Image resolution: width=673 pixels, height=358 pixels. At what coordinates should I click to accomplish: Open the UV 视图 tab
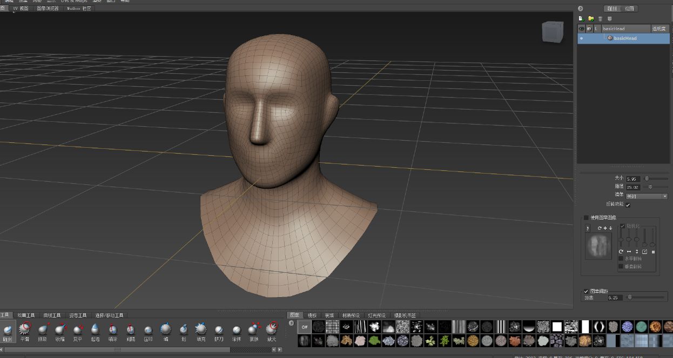pyautogui.click(x=21, y=9)
